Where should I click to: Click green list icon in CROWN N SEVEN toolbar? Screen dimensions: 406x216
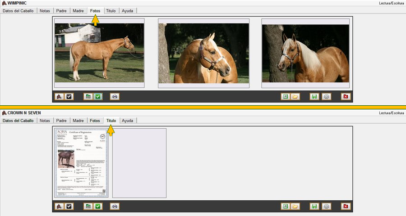[x=88, y=207]
